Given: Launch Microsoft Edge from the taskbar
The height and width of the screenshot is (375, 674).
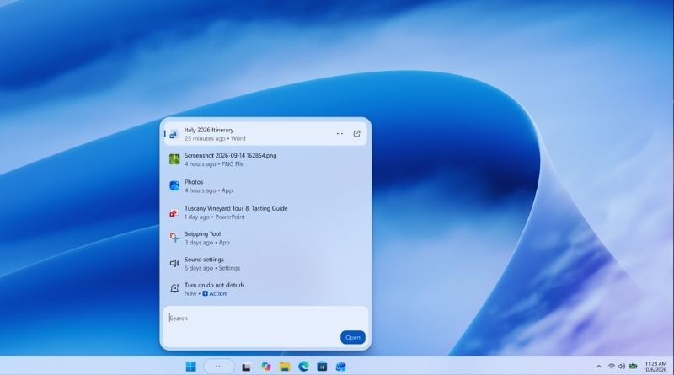Looking at the screenshot, I should pos(303,367).
